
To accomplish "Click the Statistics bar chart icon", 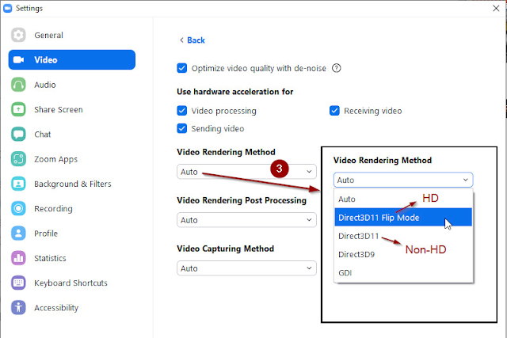I will click(x=18, y=258).
